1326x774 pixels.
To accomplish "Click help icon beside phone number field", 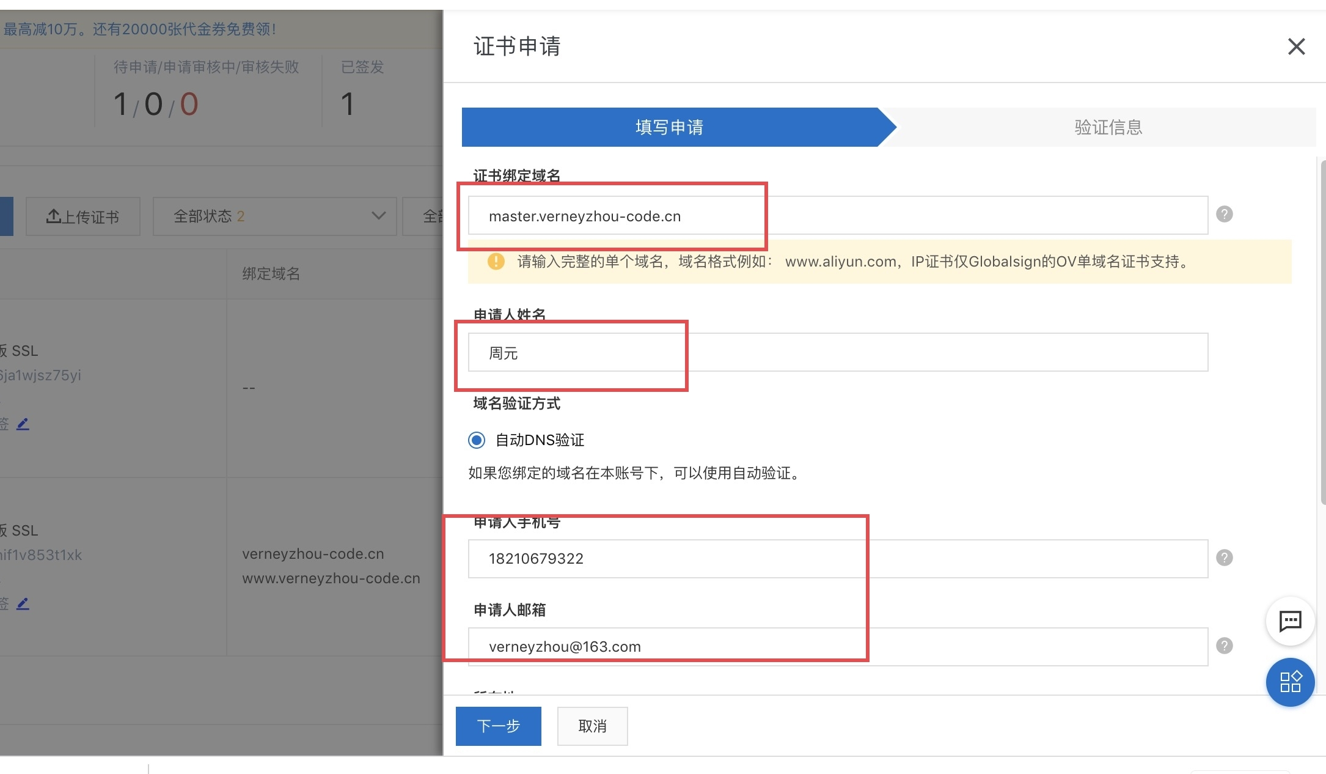I will 1224,558.
